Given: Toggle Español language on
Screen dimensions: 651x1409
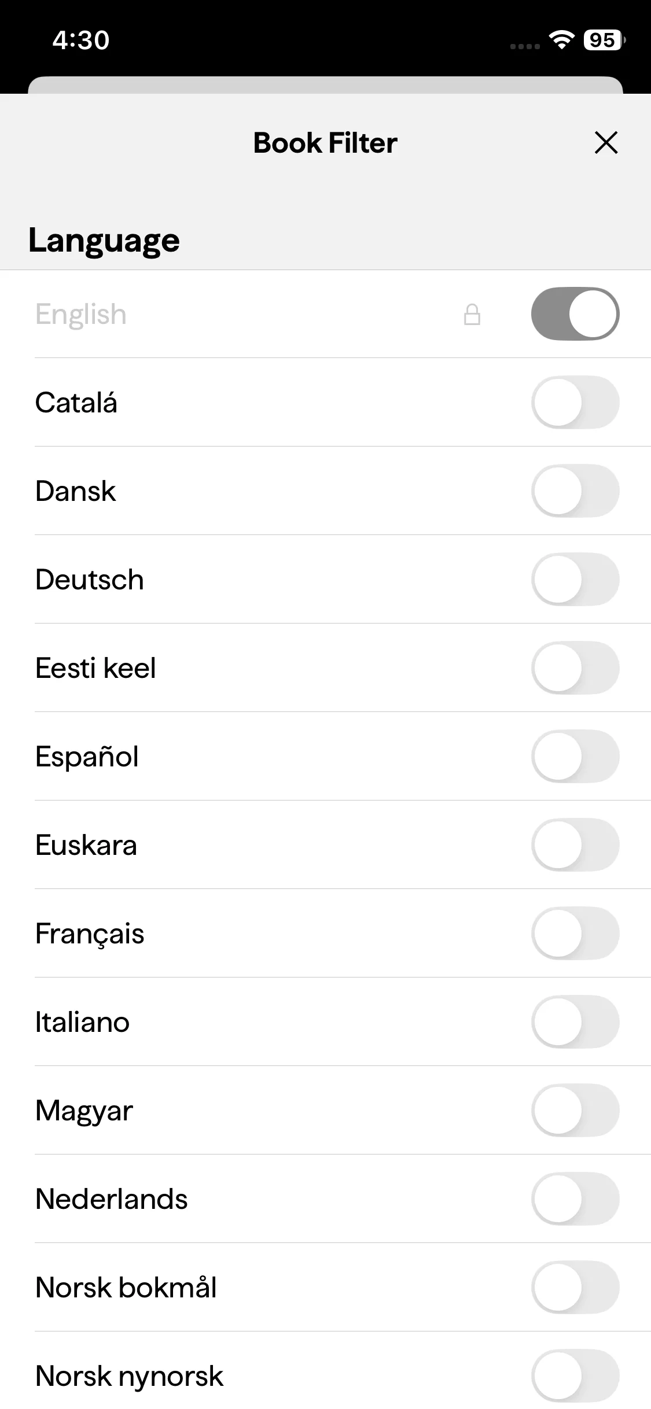Looking at the screenshot, I should click(x=575, y=757).
